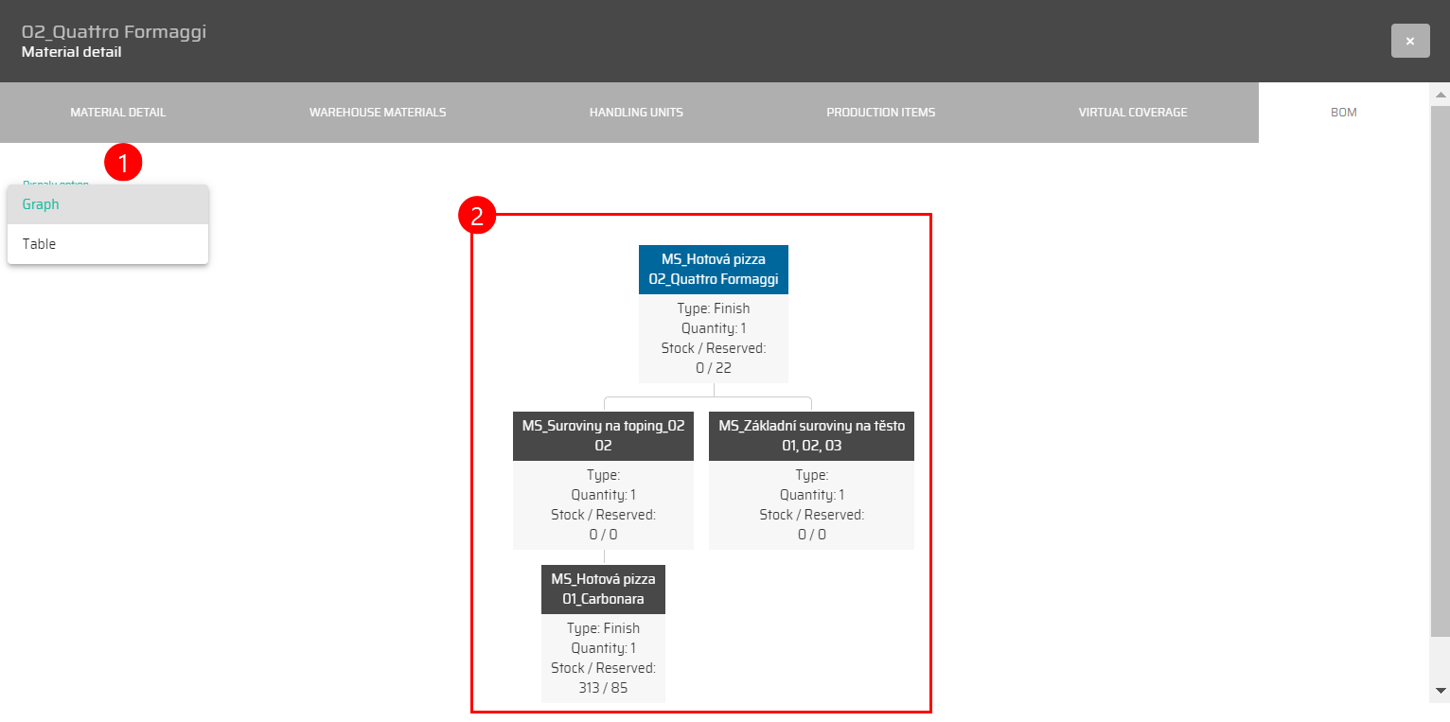Go to Production Items tab

[880, 113]
